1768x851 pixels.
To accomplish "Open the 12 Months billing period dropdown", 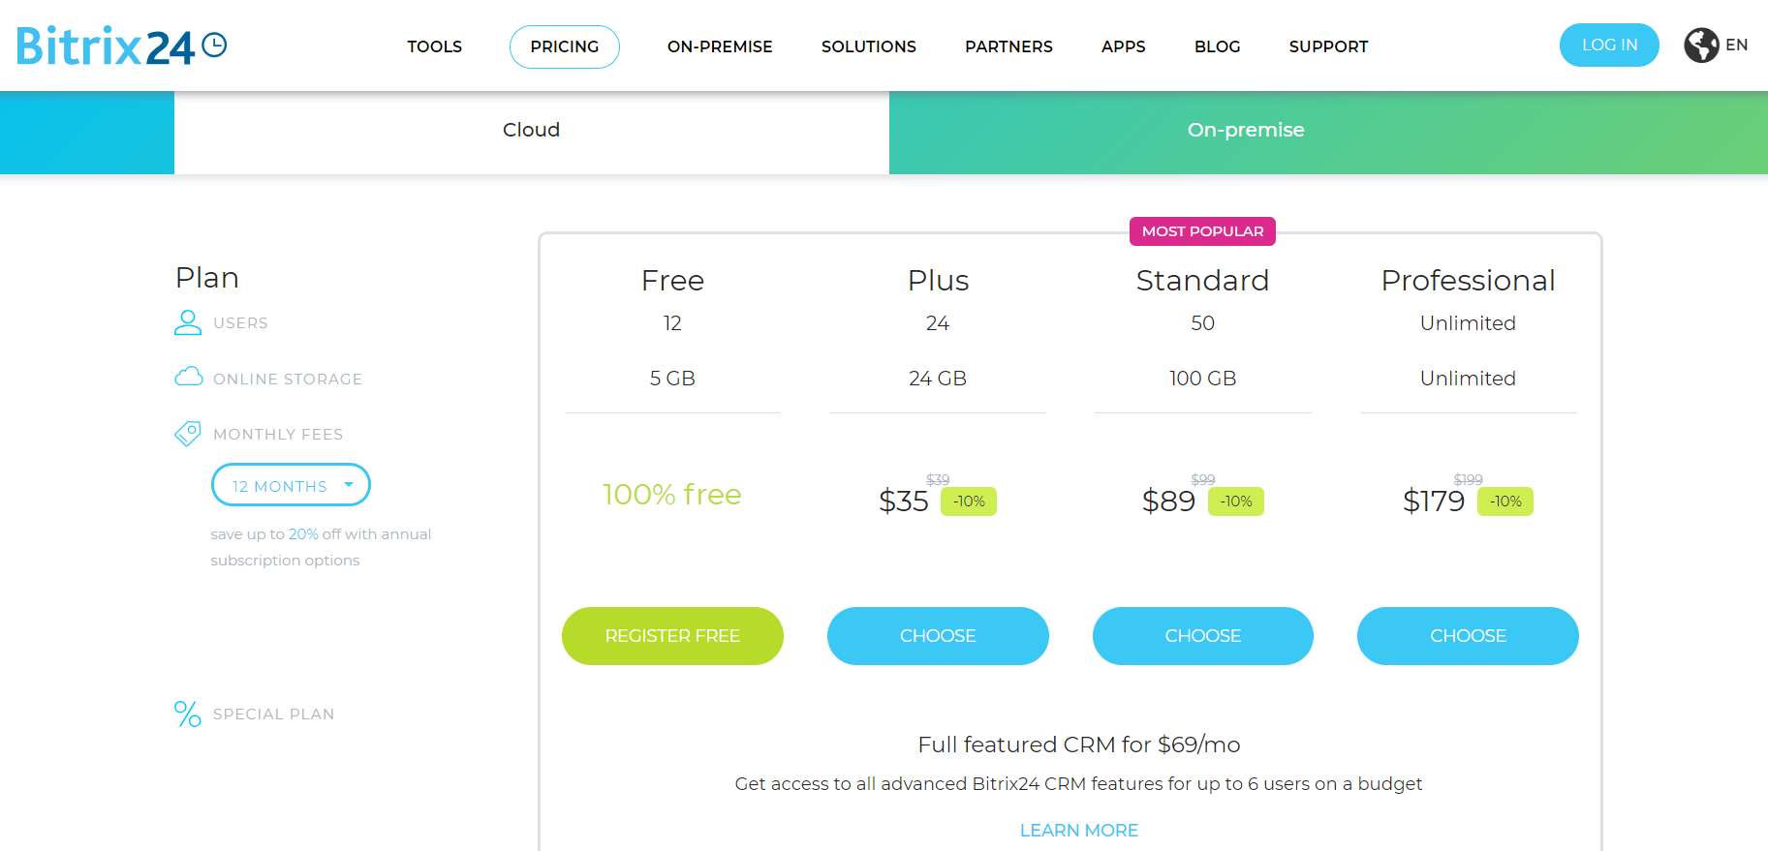I will point(291,485).
